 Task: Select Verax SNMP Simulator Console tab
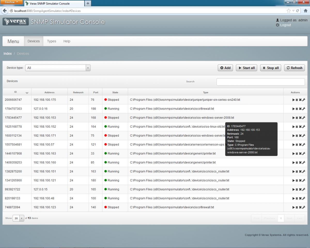(54, 3)
